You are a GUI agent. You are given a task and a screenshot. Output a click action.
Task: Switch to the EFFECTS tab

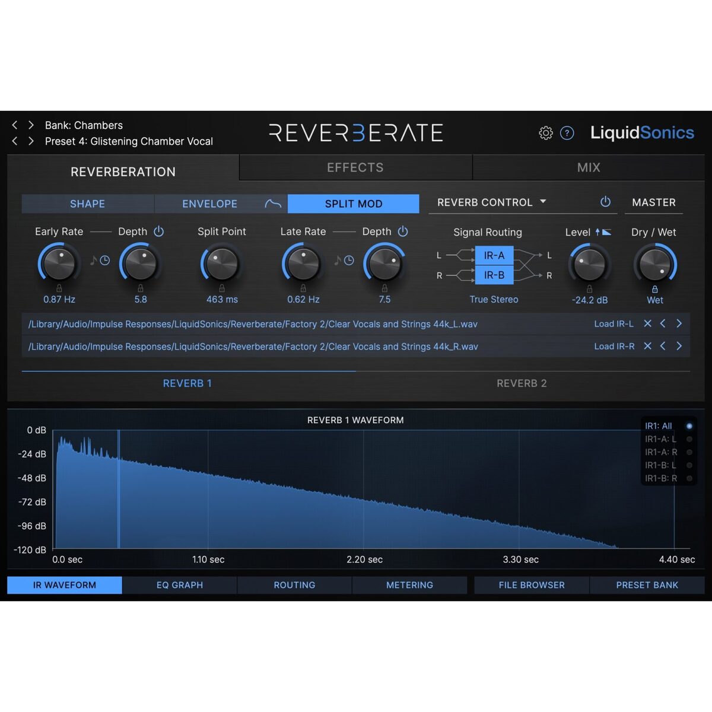click(x=355, y=167)
